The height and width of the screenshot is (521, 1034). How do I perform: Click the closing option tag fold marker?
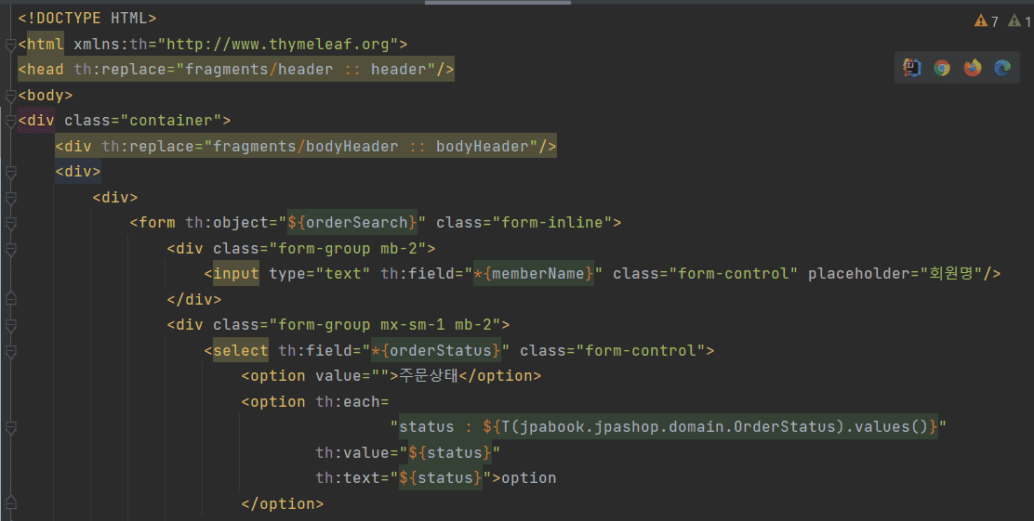(x=10, y=504)
